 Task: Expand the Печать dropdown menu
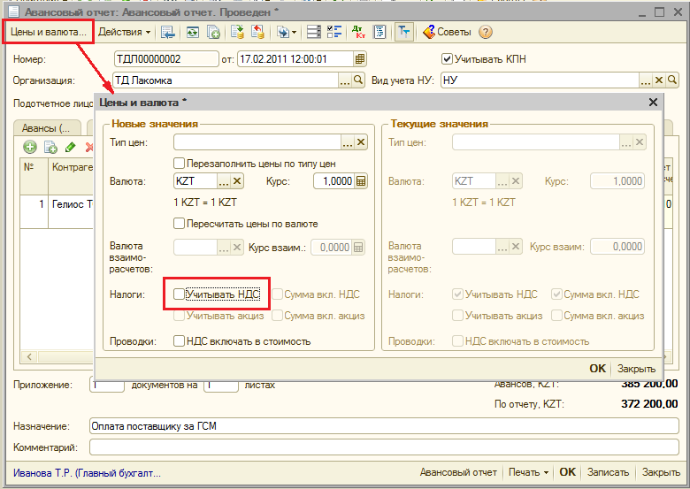529,472
